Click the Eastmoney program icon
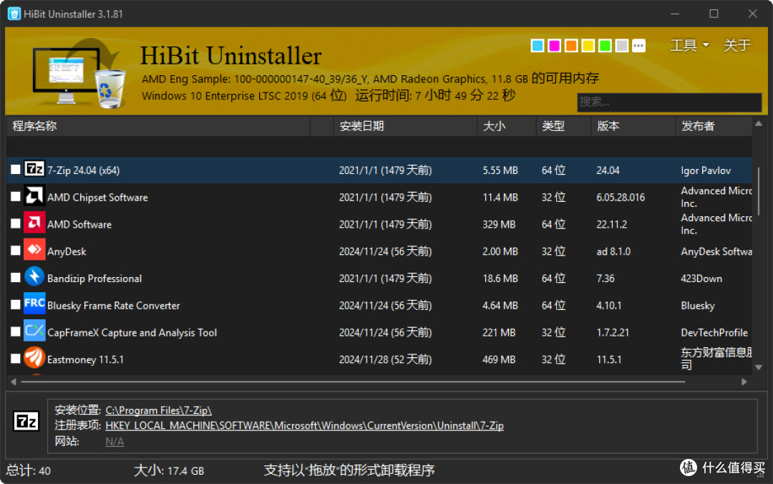Screen dimensions: 773x484 coord(34,358)
